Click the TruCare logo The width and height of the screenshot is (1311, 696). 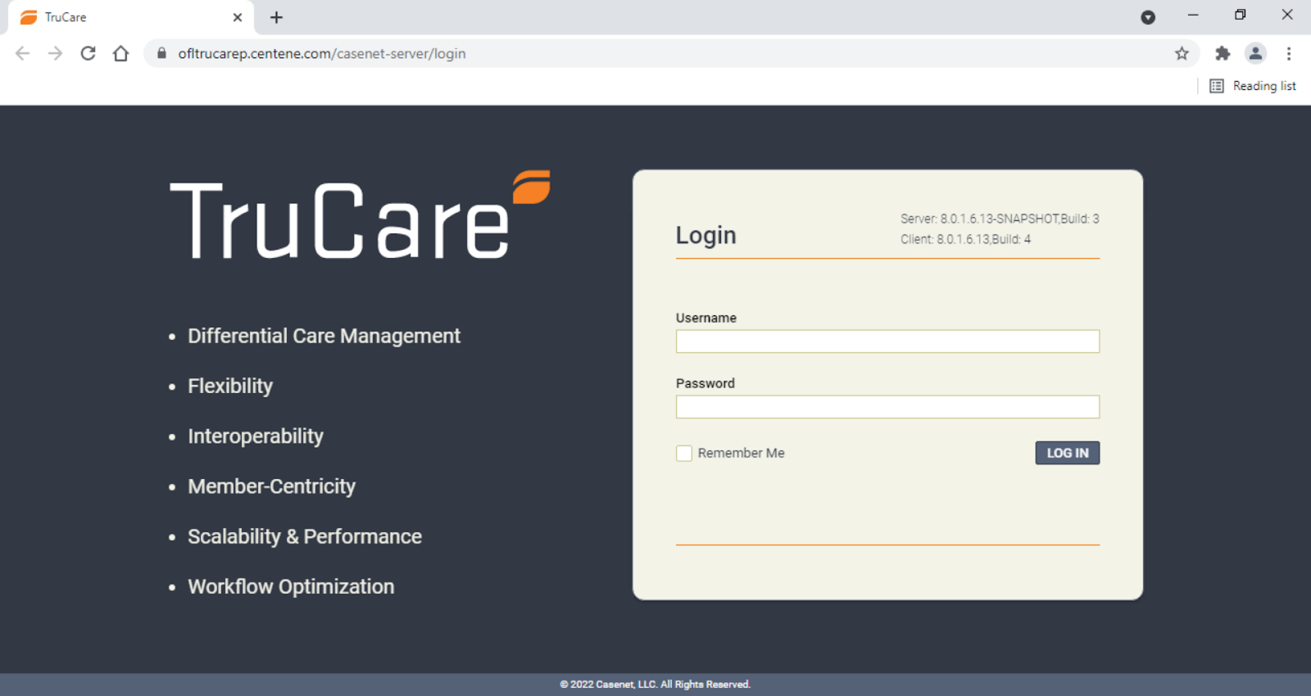[360, 216]
